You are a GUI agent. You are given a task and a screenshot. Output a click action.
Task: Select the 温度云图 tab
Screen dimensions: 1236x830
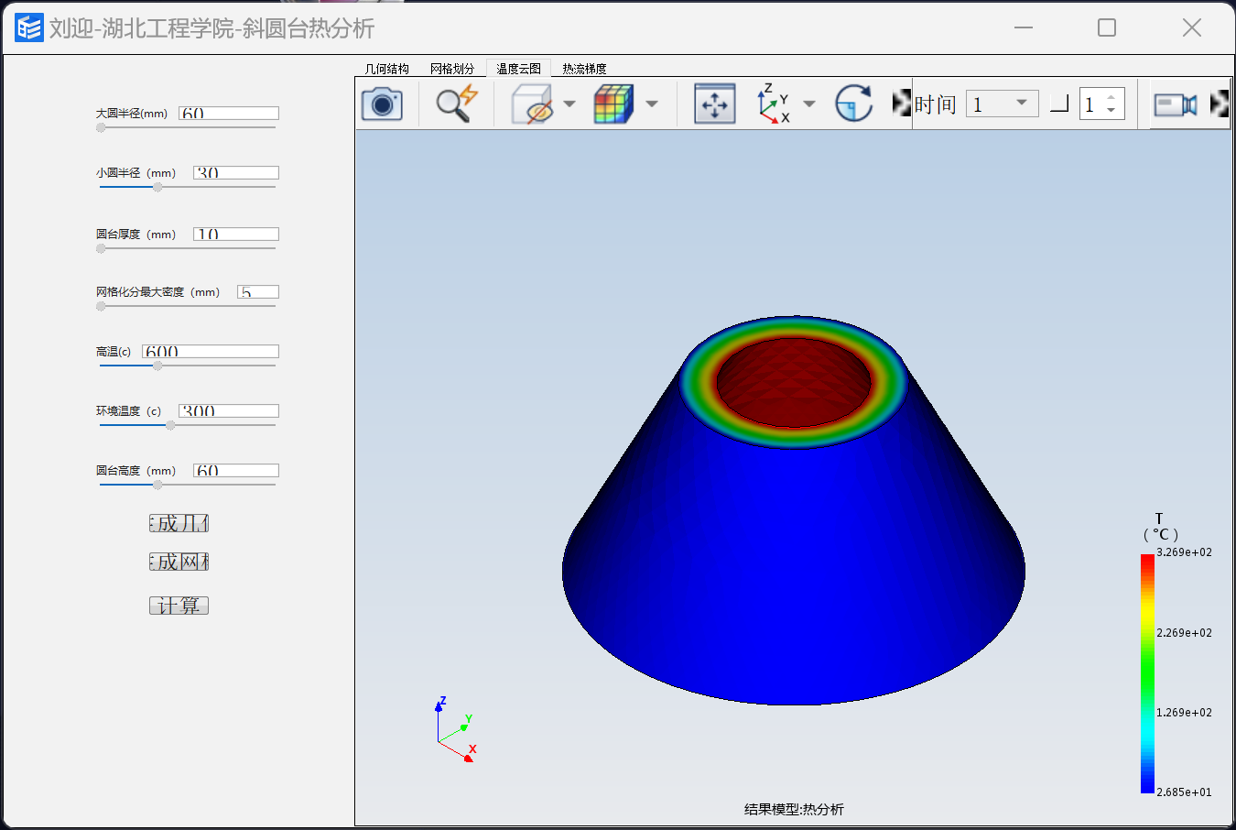pyautogui.click(x=518, y=69)
